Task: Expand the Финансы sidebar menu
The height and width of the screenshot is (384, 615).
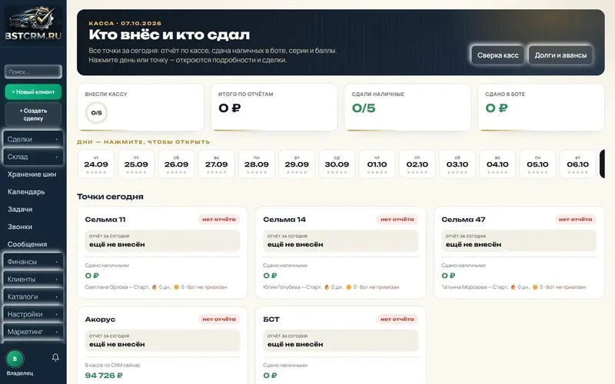Action: tap(33, 262)
